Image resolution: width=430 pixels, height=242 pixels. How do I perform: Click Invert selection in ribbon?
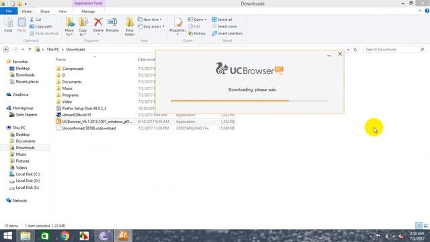point(227,34)
